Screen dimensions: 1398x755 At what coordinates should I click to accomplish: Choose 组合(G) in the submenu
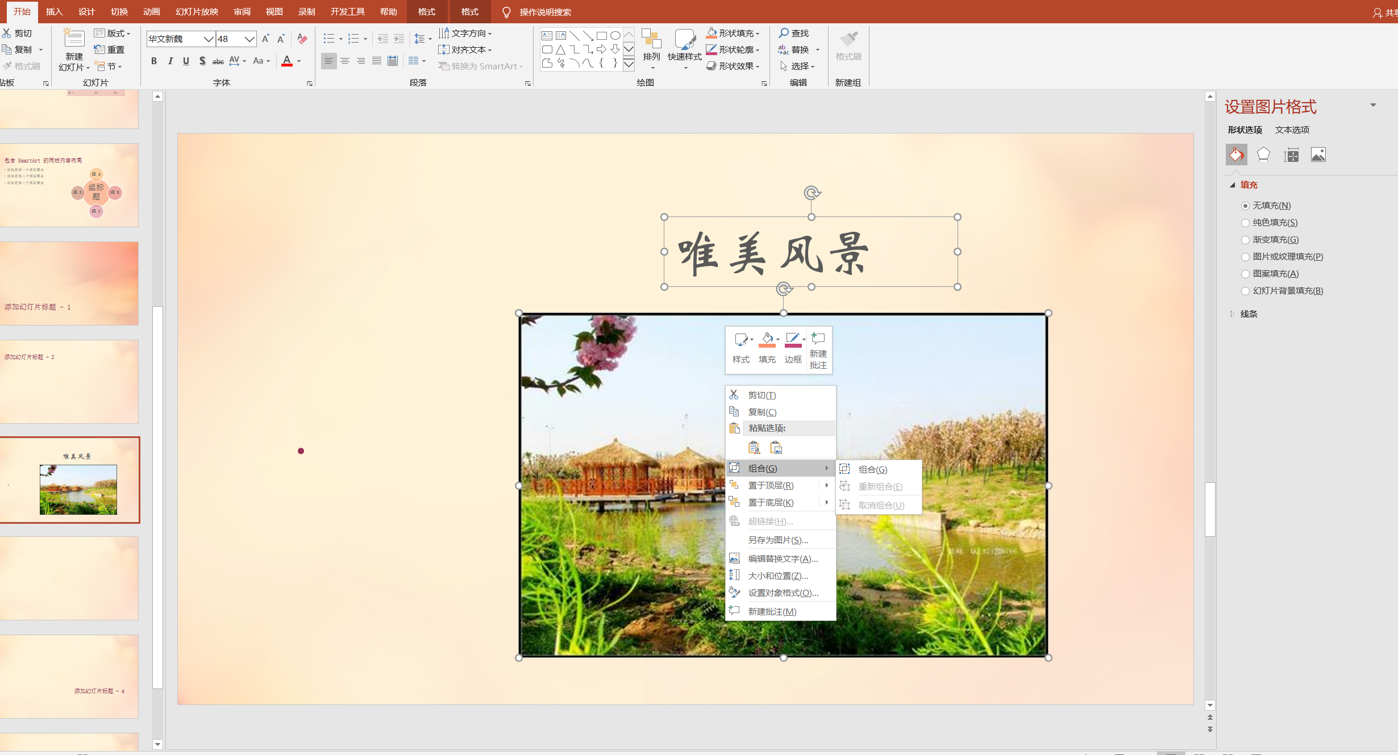pos(879,469)
